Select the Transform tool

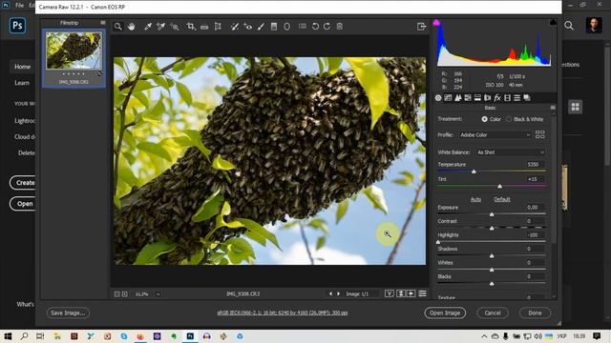pyautogui.click(x=218, y=27)
